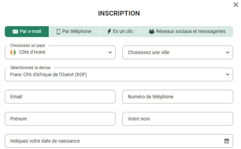Switch to the En un clic tab
This screenshot has width=241, height=149.
120,32
